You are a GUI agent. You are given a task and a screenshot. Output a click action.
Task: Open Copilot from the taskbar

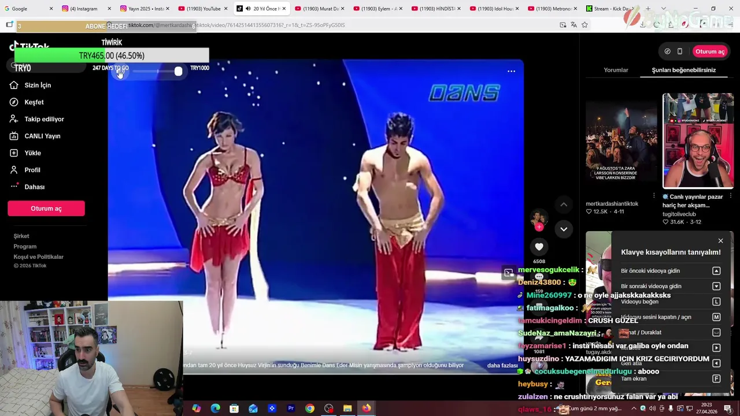pyautogui.click(x=197, y=408)
